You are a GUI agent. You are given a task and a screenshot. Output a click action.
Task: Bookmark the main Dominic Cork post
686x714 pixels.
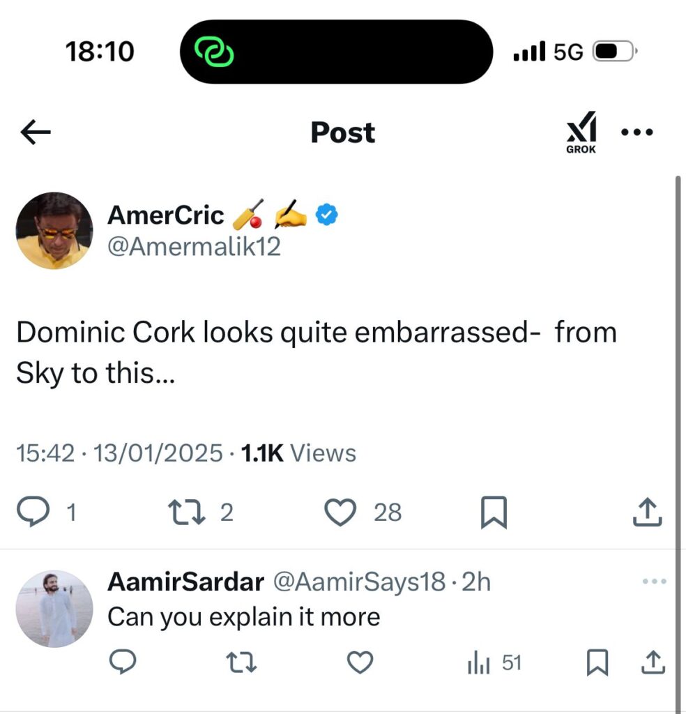tap(494, 514)
